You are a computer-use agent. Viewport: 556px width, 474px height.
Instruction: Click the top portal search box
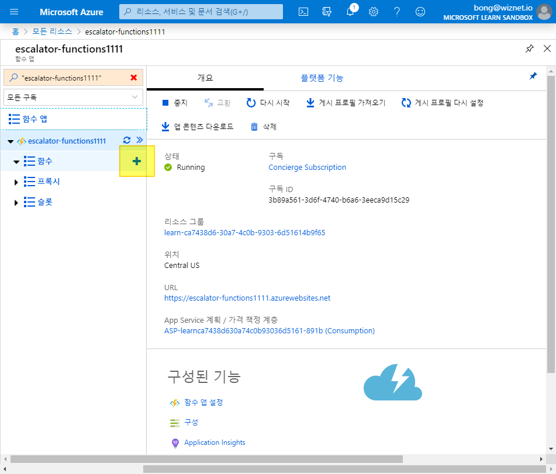click(x=201, y=12)
